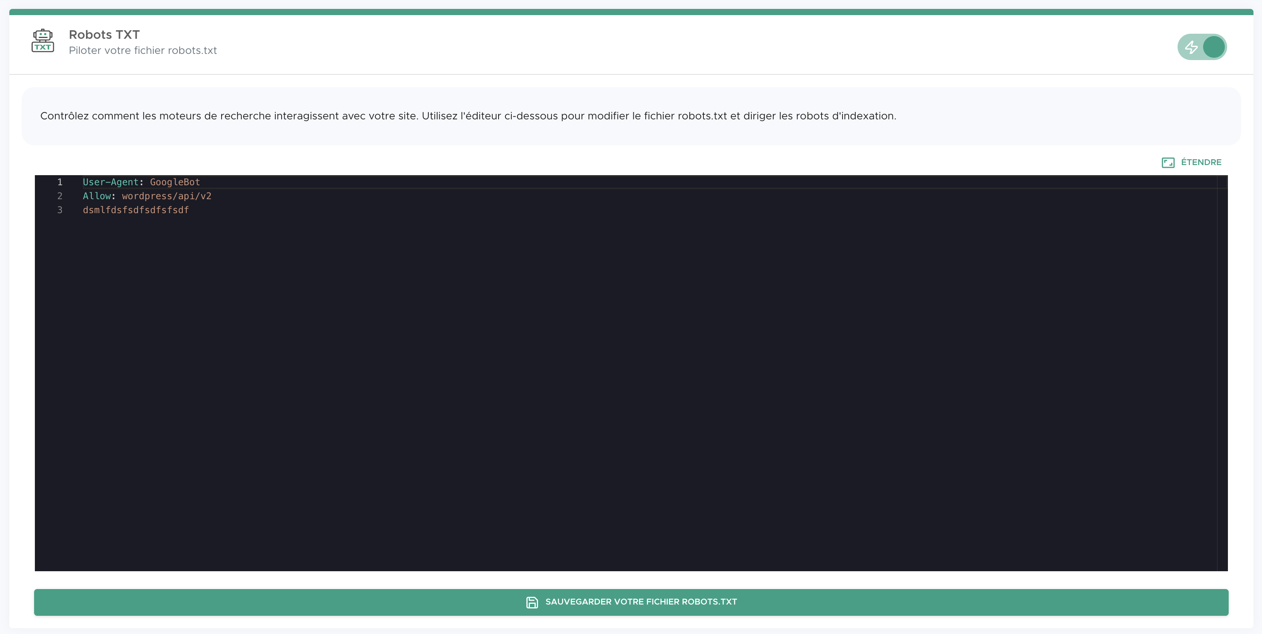The height and width of the screenshot is (634, 1262).
Task: Click line number 2 in editor gutter
Action: click(60, 196)
